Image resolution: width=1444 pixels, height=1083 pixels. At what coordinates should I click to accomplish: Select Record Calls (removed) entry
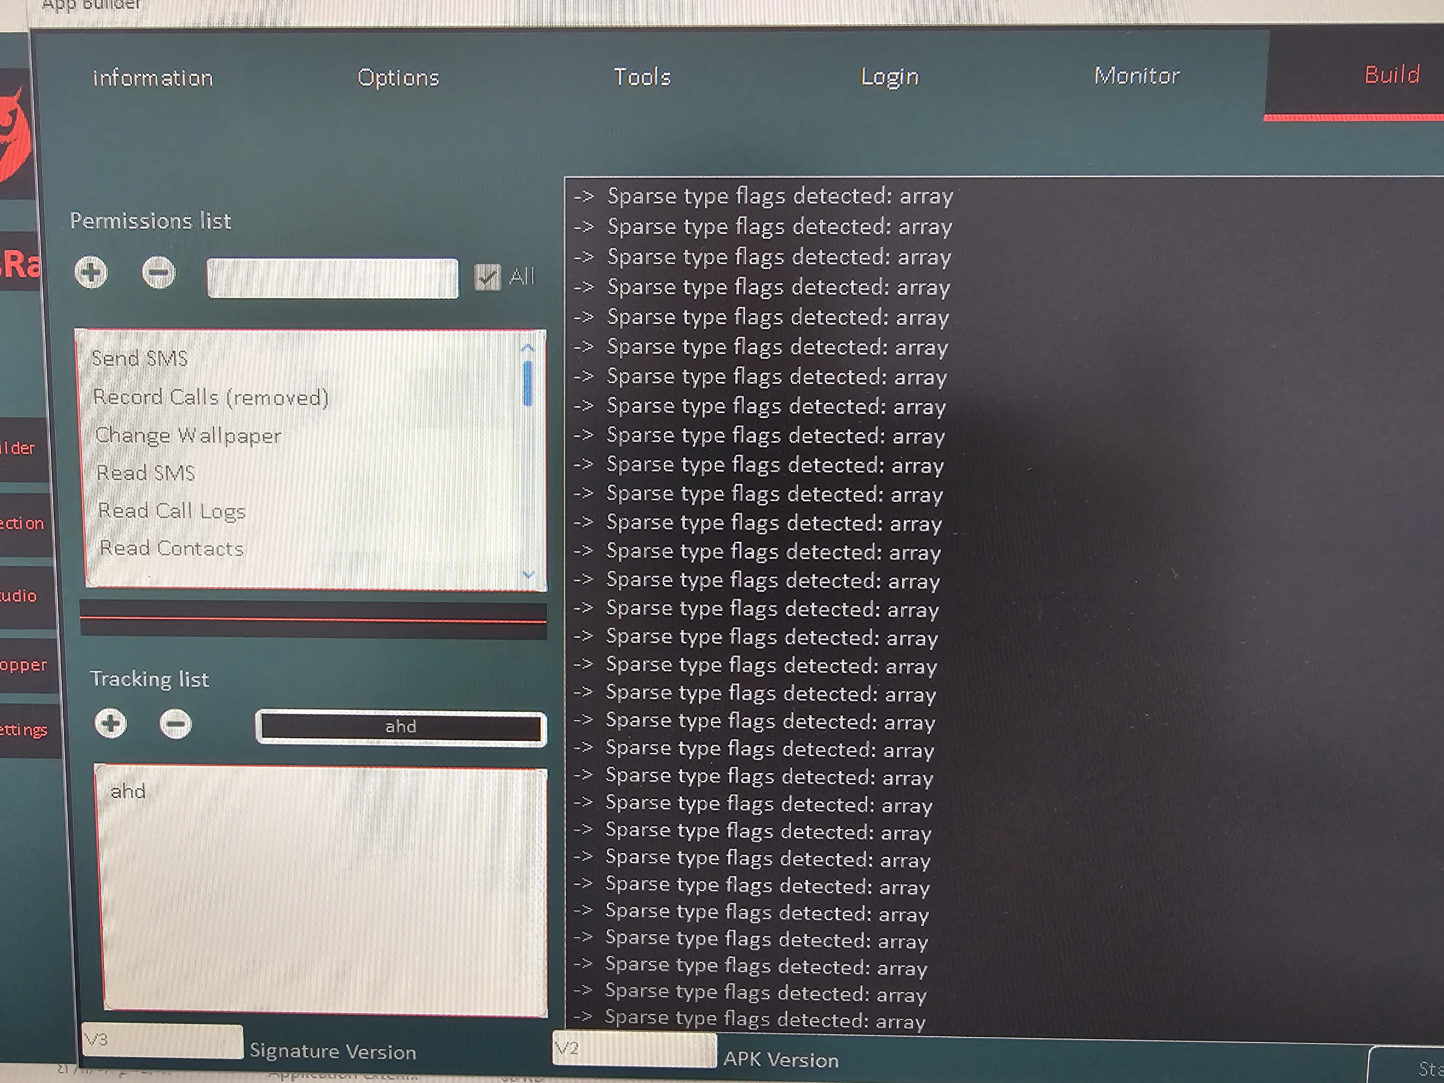211,397
